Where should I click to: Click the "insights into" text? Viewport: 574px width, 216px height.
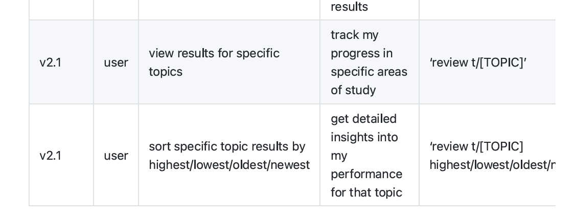[364, 137]
